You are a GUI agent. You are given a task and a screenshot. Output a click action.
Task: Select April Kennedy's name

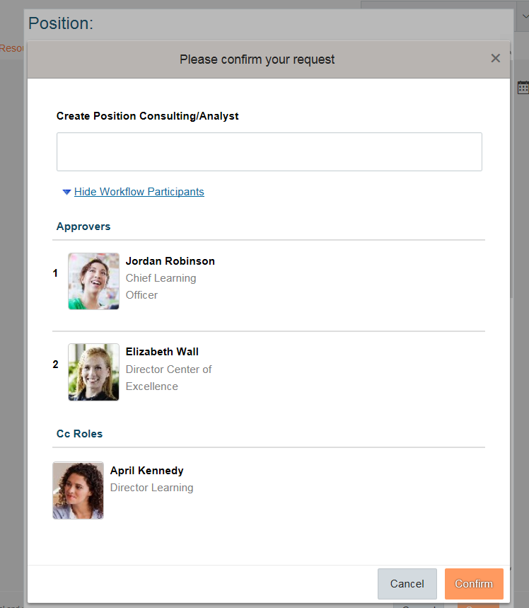pyautogui.click(x=146, y=471)
